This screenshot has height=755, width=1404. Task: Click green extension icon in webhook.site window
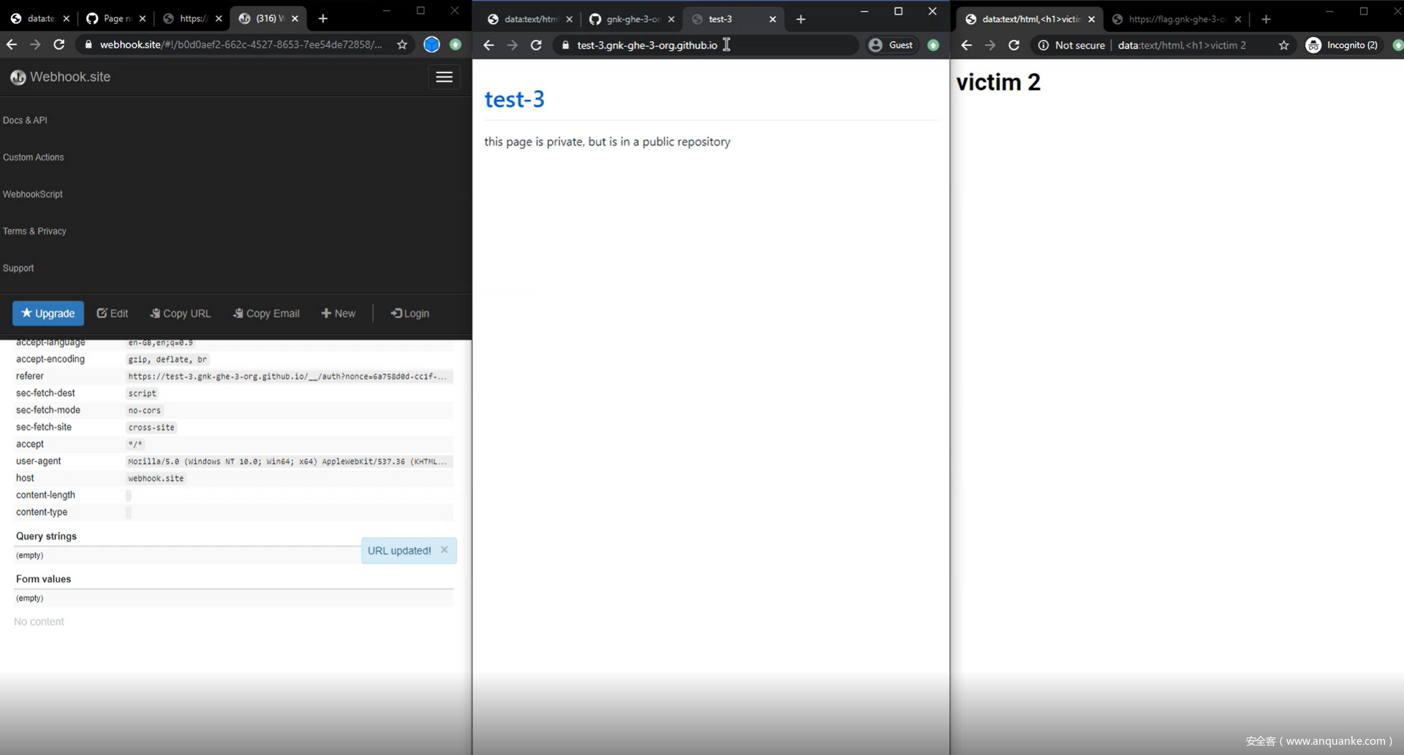456,45
